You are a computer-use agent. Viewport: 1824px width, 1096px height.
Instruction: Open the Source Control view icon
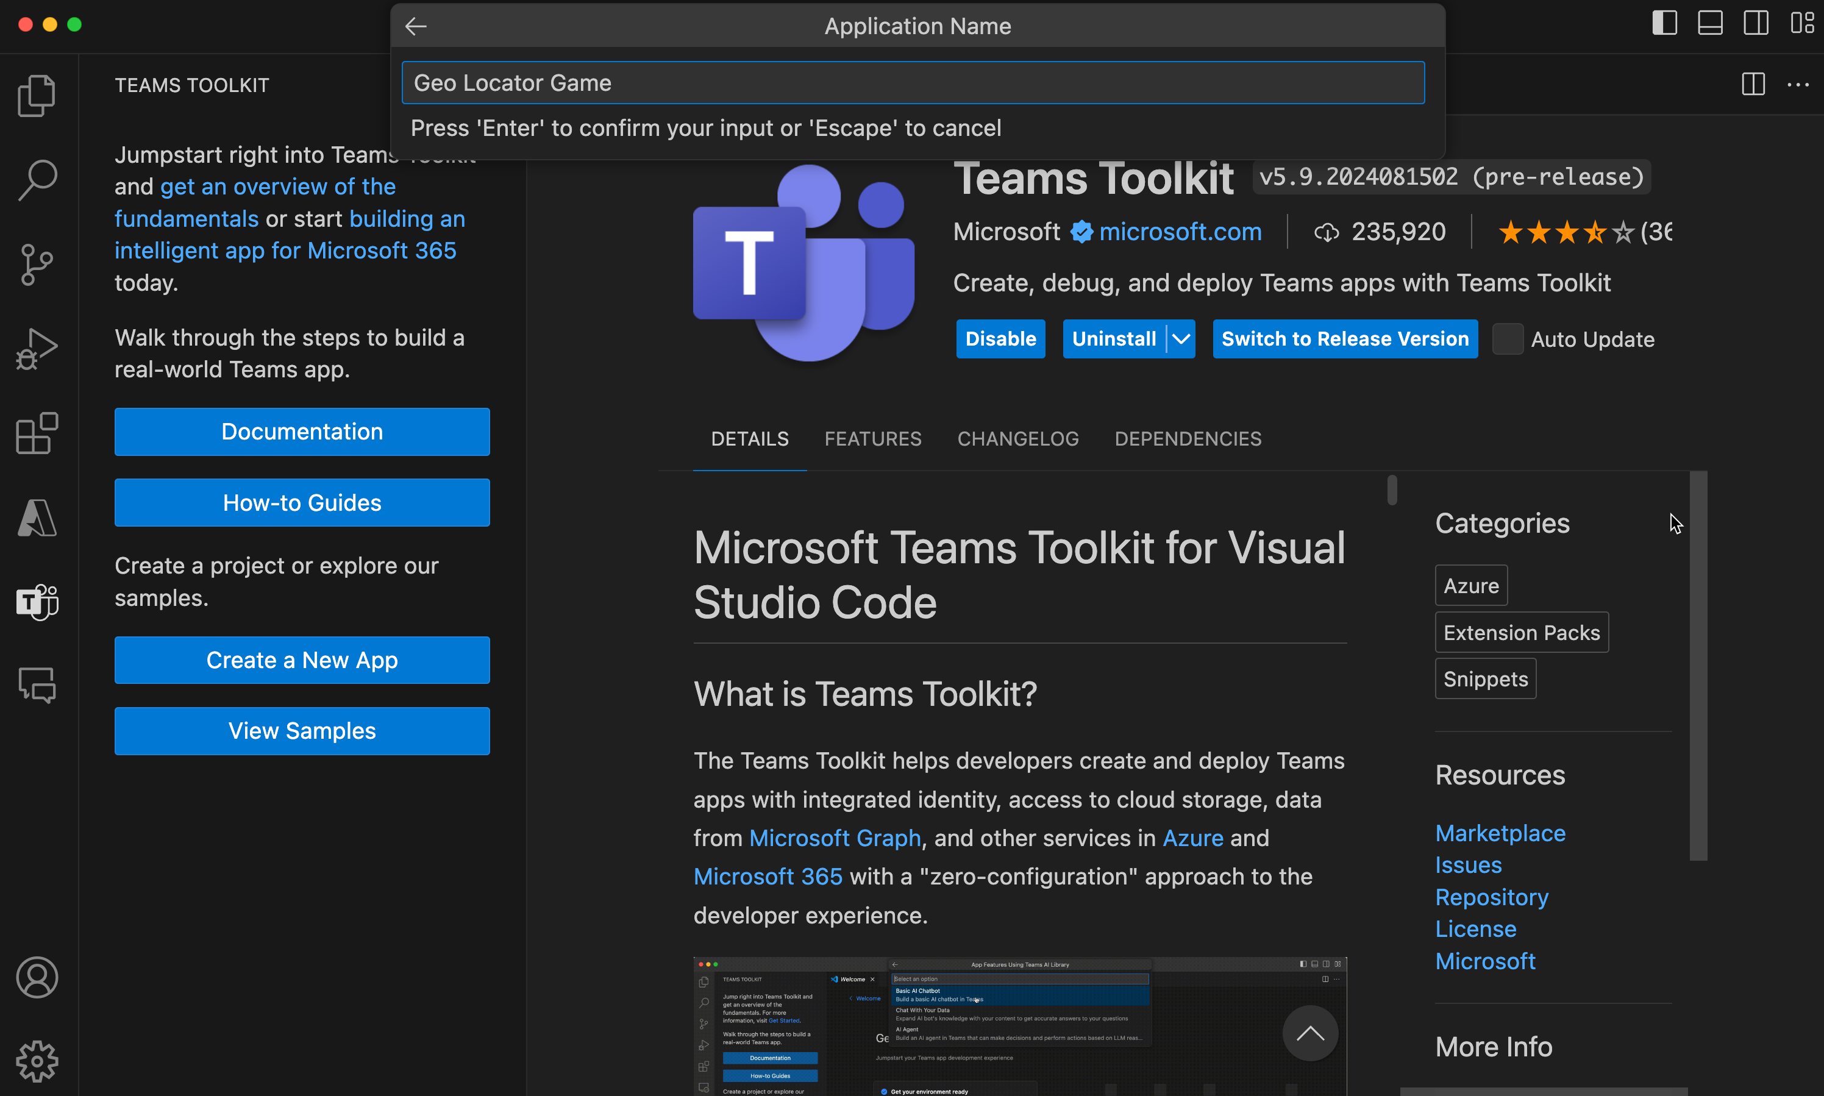coord(37,265)
